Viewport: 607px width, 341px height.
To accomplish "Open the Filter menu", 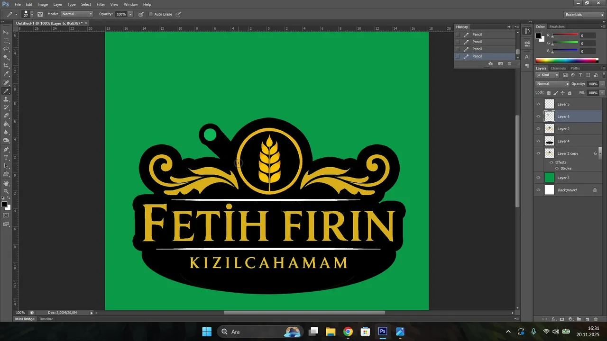I will pos(101,4).
